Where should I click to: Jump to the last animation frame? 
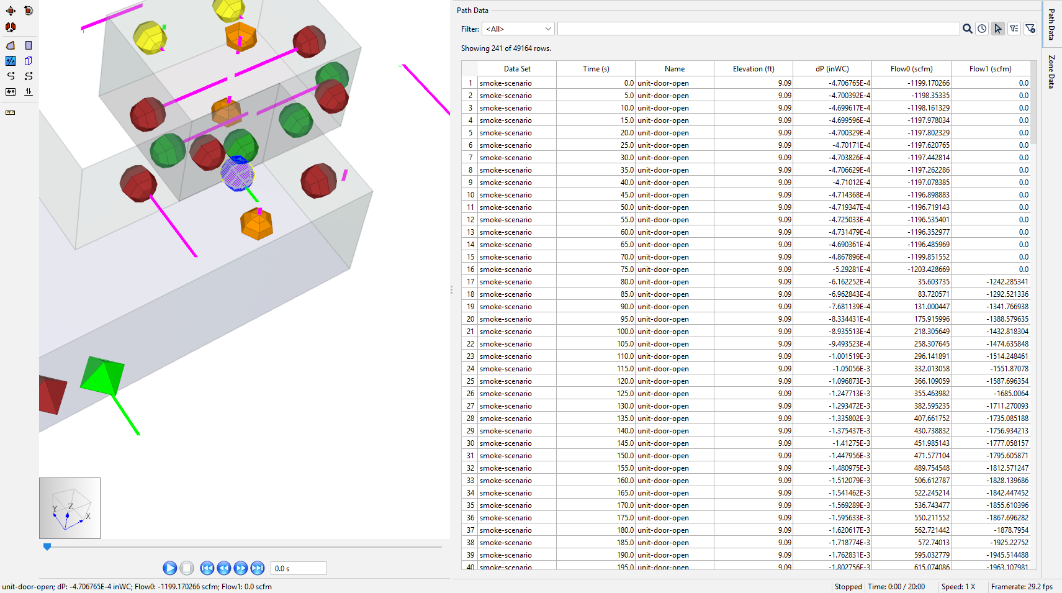coord(258,568)
